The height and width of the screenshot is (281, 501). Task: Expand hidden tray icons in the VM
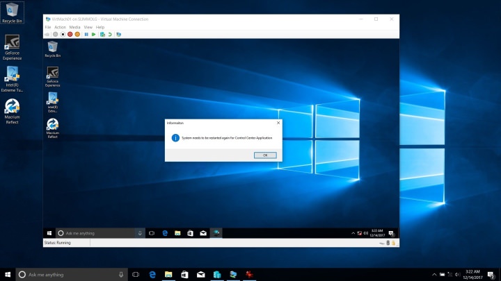(353, 233)
